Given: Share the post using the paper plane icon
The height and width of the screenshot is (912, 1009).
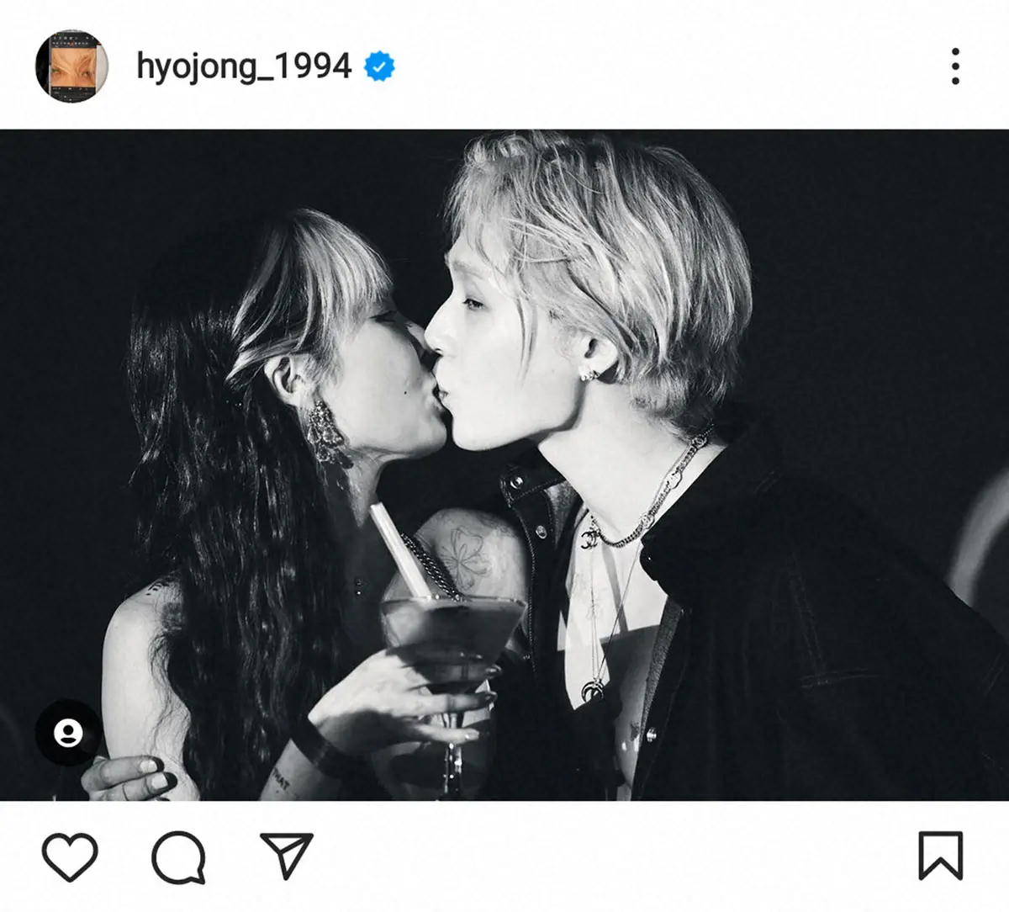Looking at the screenshot, I should [x=286, y=855].
